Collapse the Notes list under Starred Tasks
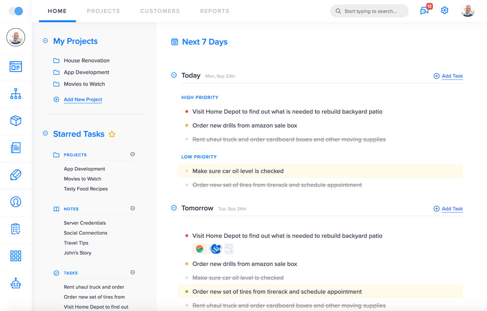Screen dimensions: 487x311 (x=132, y=208)
